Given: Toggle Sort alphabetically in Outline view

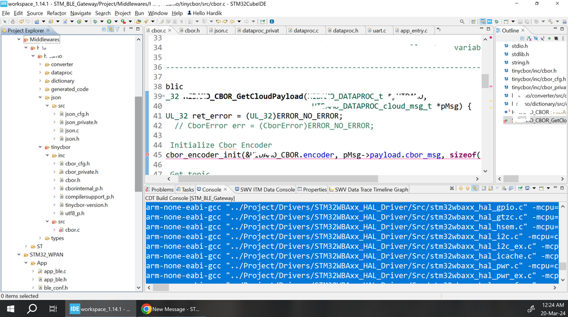Looking at the screenshot, I should (x=529, y=39).
